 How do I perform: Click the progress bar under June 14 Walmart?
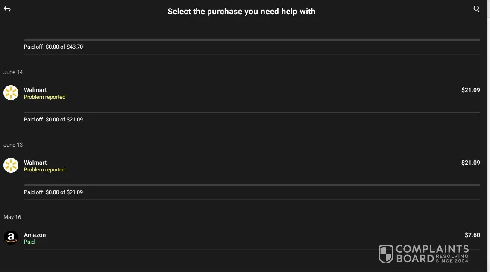252,112
